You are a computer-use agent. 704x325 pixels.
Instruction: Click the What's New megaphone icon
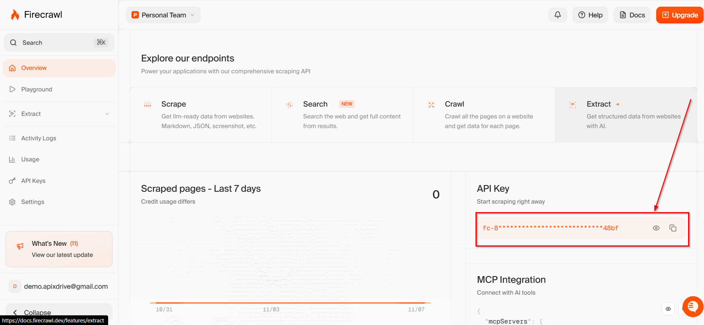tap(20, 246)
